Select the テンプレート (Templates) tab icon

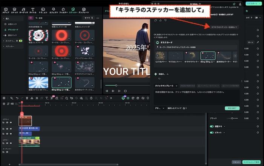pyautogui.click(x=84, y=9)
